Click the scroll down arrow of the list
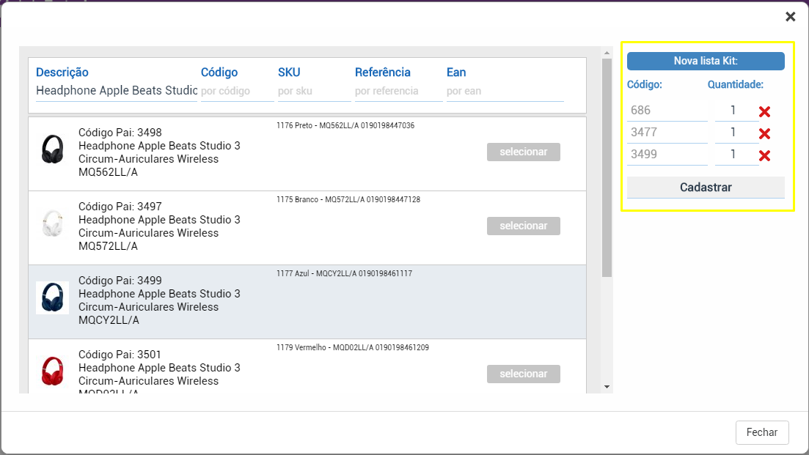The height and width of the screenshot is (455, 809). (607, 387)
